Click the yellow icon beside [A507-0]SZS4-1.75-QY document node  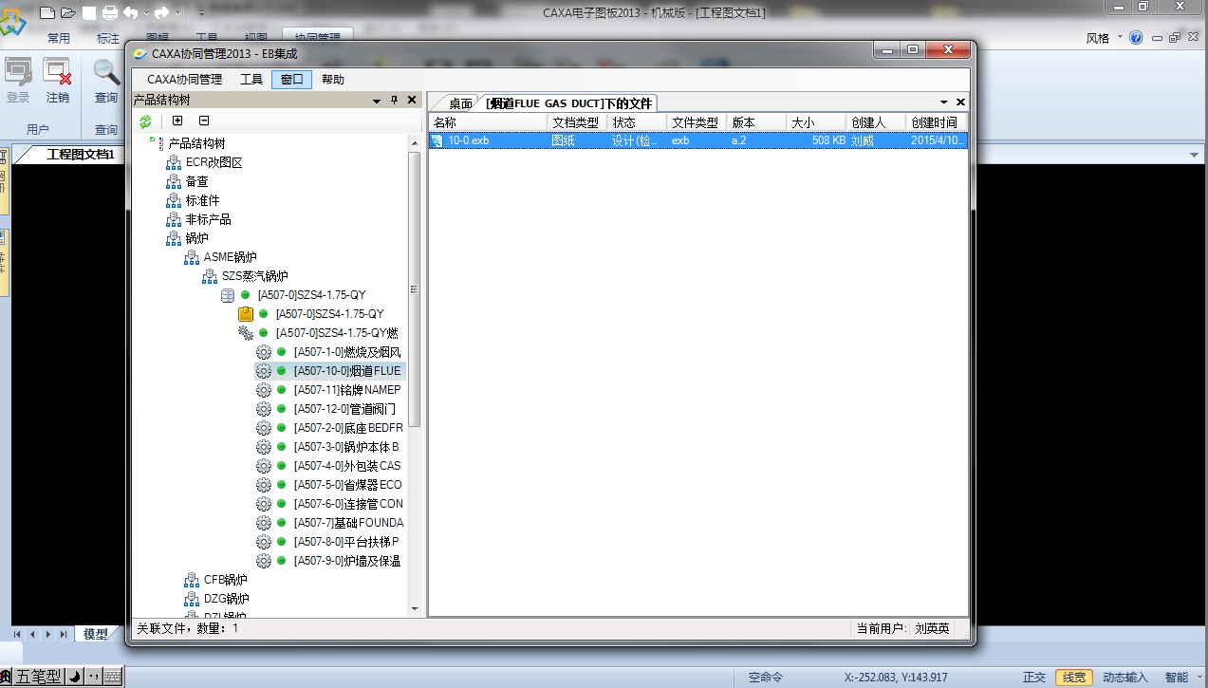(245, 314)
